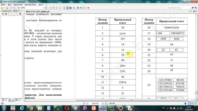Click the page number field 10 из 10
The height and width of the screenshot is (111, 198).
coord(95,104)
